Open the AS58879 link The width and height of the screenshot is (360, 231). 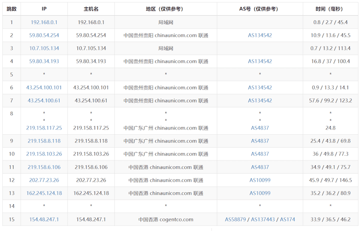click(235, 219)
